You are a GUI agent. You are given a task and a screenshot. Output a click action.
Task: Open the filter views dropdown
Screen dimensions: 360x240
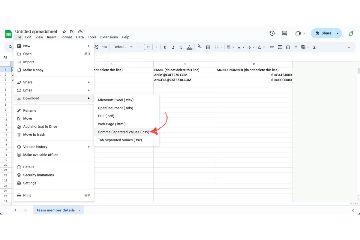[305, 47]
